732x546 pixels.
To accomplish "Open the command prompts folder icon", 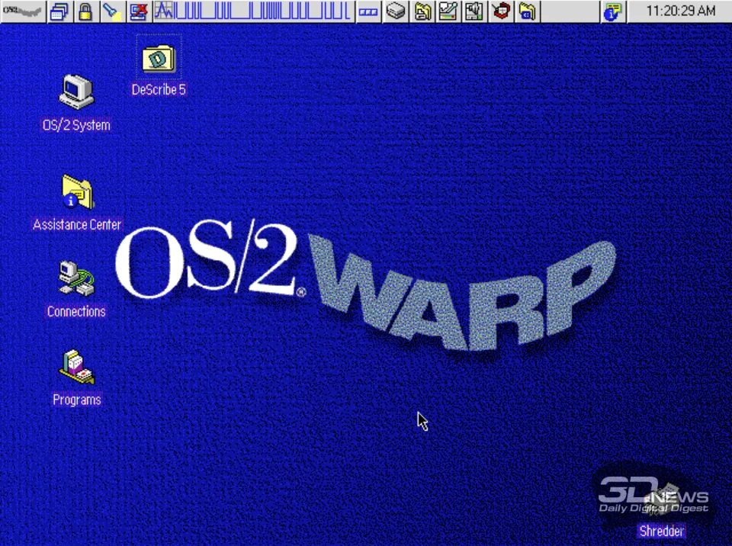I will click(x=527, y=11).
